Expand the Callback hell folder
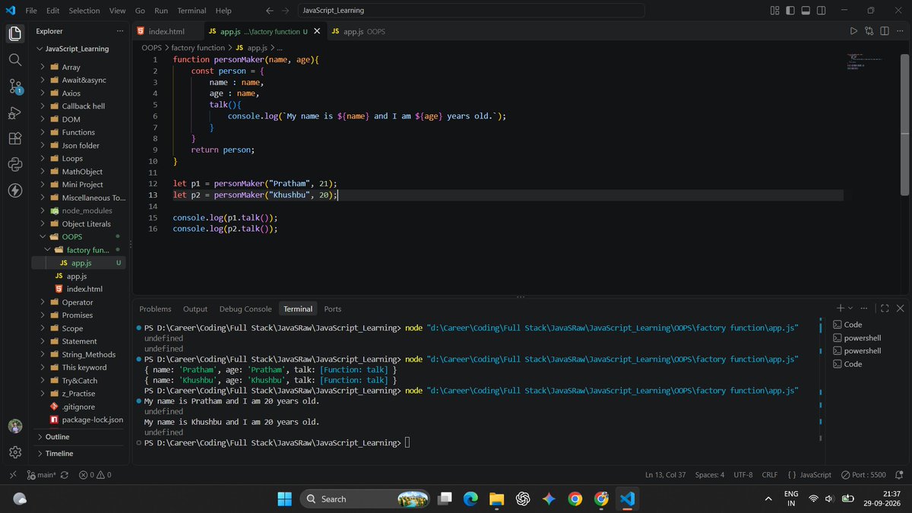 [81, 106]
